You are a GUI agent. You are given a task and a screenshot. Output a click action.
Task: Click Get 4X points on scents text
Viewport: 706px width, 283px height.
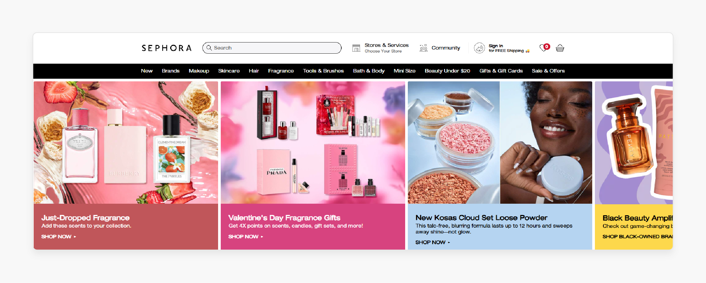tap(296, 226)
